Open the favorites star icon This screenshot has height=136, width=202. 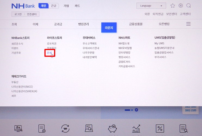pyautogui.click(x=173, y=6)
